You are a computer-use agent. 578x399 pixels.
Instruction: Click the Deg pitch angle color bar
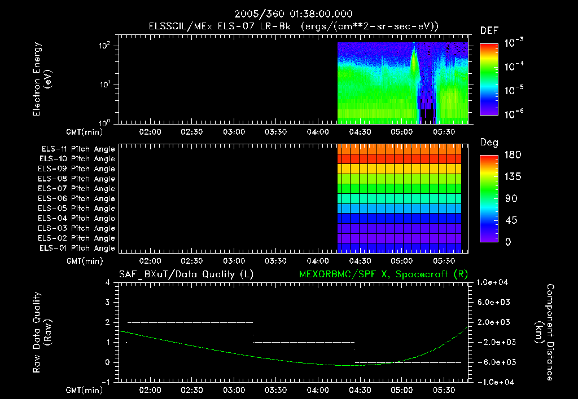tap(489, 198)
